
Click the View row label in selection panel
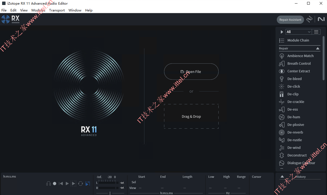[133, 188]
